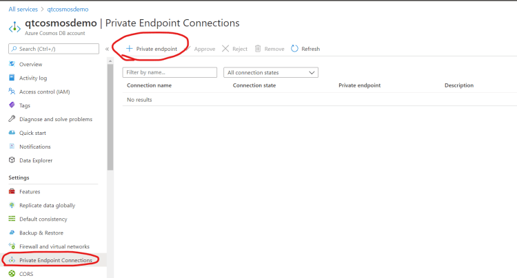
Task: Select Tags in the sidebar
Action: 25,105
